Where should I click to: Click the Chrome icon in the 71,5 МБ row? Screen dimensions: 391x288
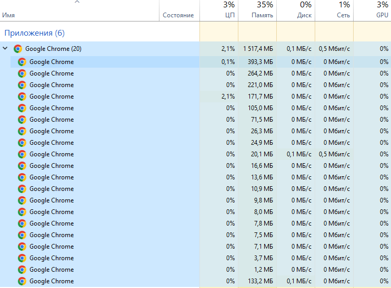point(22,120)
